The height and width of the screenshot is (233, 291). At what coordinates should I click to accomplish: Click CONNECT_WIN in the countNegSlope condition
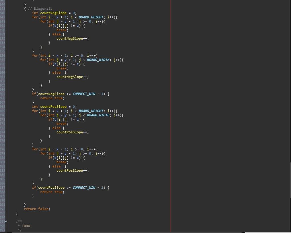(84, 94)
